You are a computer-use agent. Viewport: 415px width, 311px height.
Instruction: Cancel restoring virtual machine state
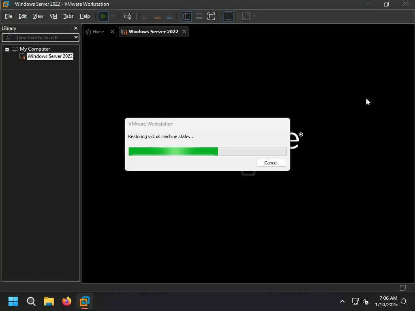tap(271, 163)
